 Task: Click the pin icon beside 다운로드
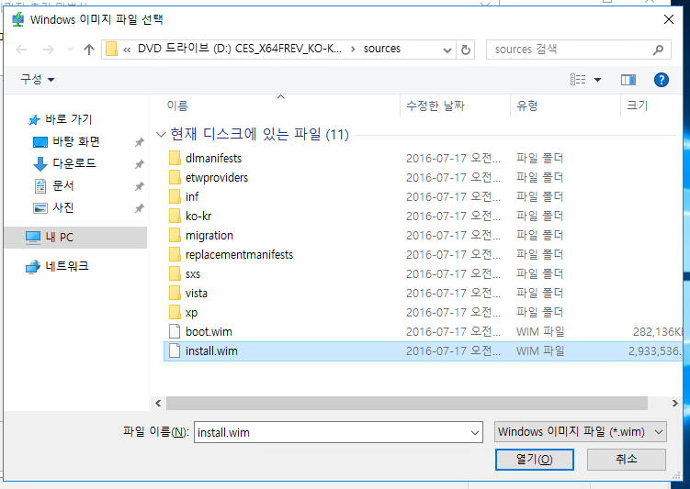[139, 164]
